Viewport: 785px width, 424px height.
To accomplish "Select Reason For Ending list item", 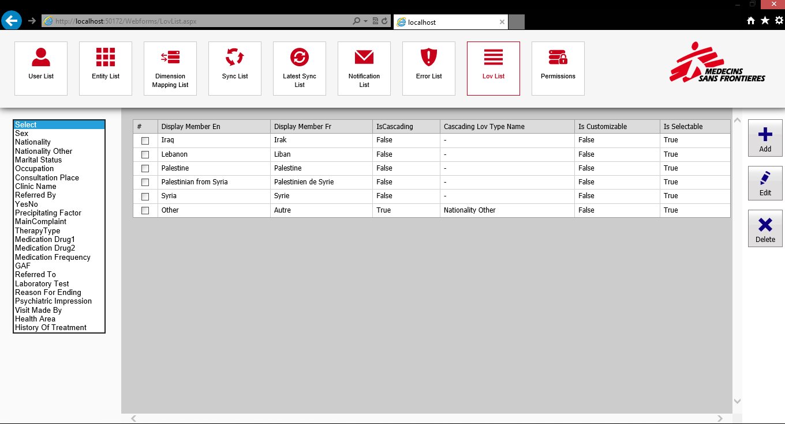I will click(x=59, y=292).
